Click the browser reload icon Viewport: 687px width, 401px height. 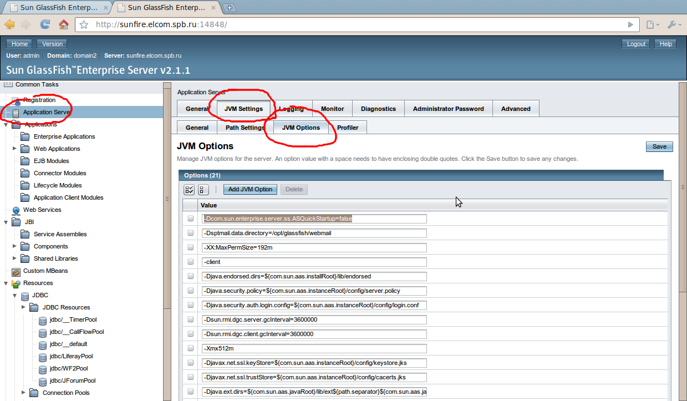pyautogui.click(x=45, y=24)
